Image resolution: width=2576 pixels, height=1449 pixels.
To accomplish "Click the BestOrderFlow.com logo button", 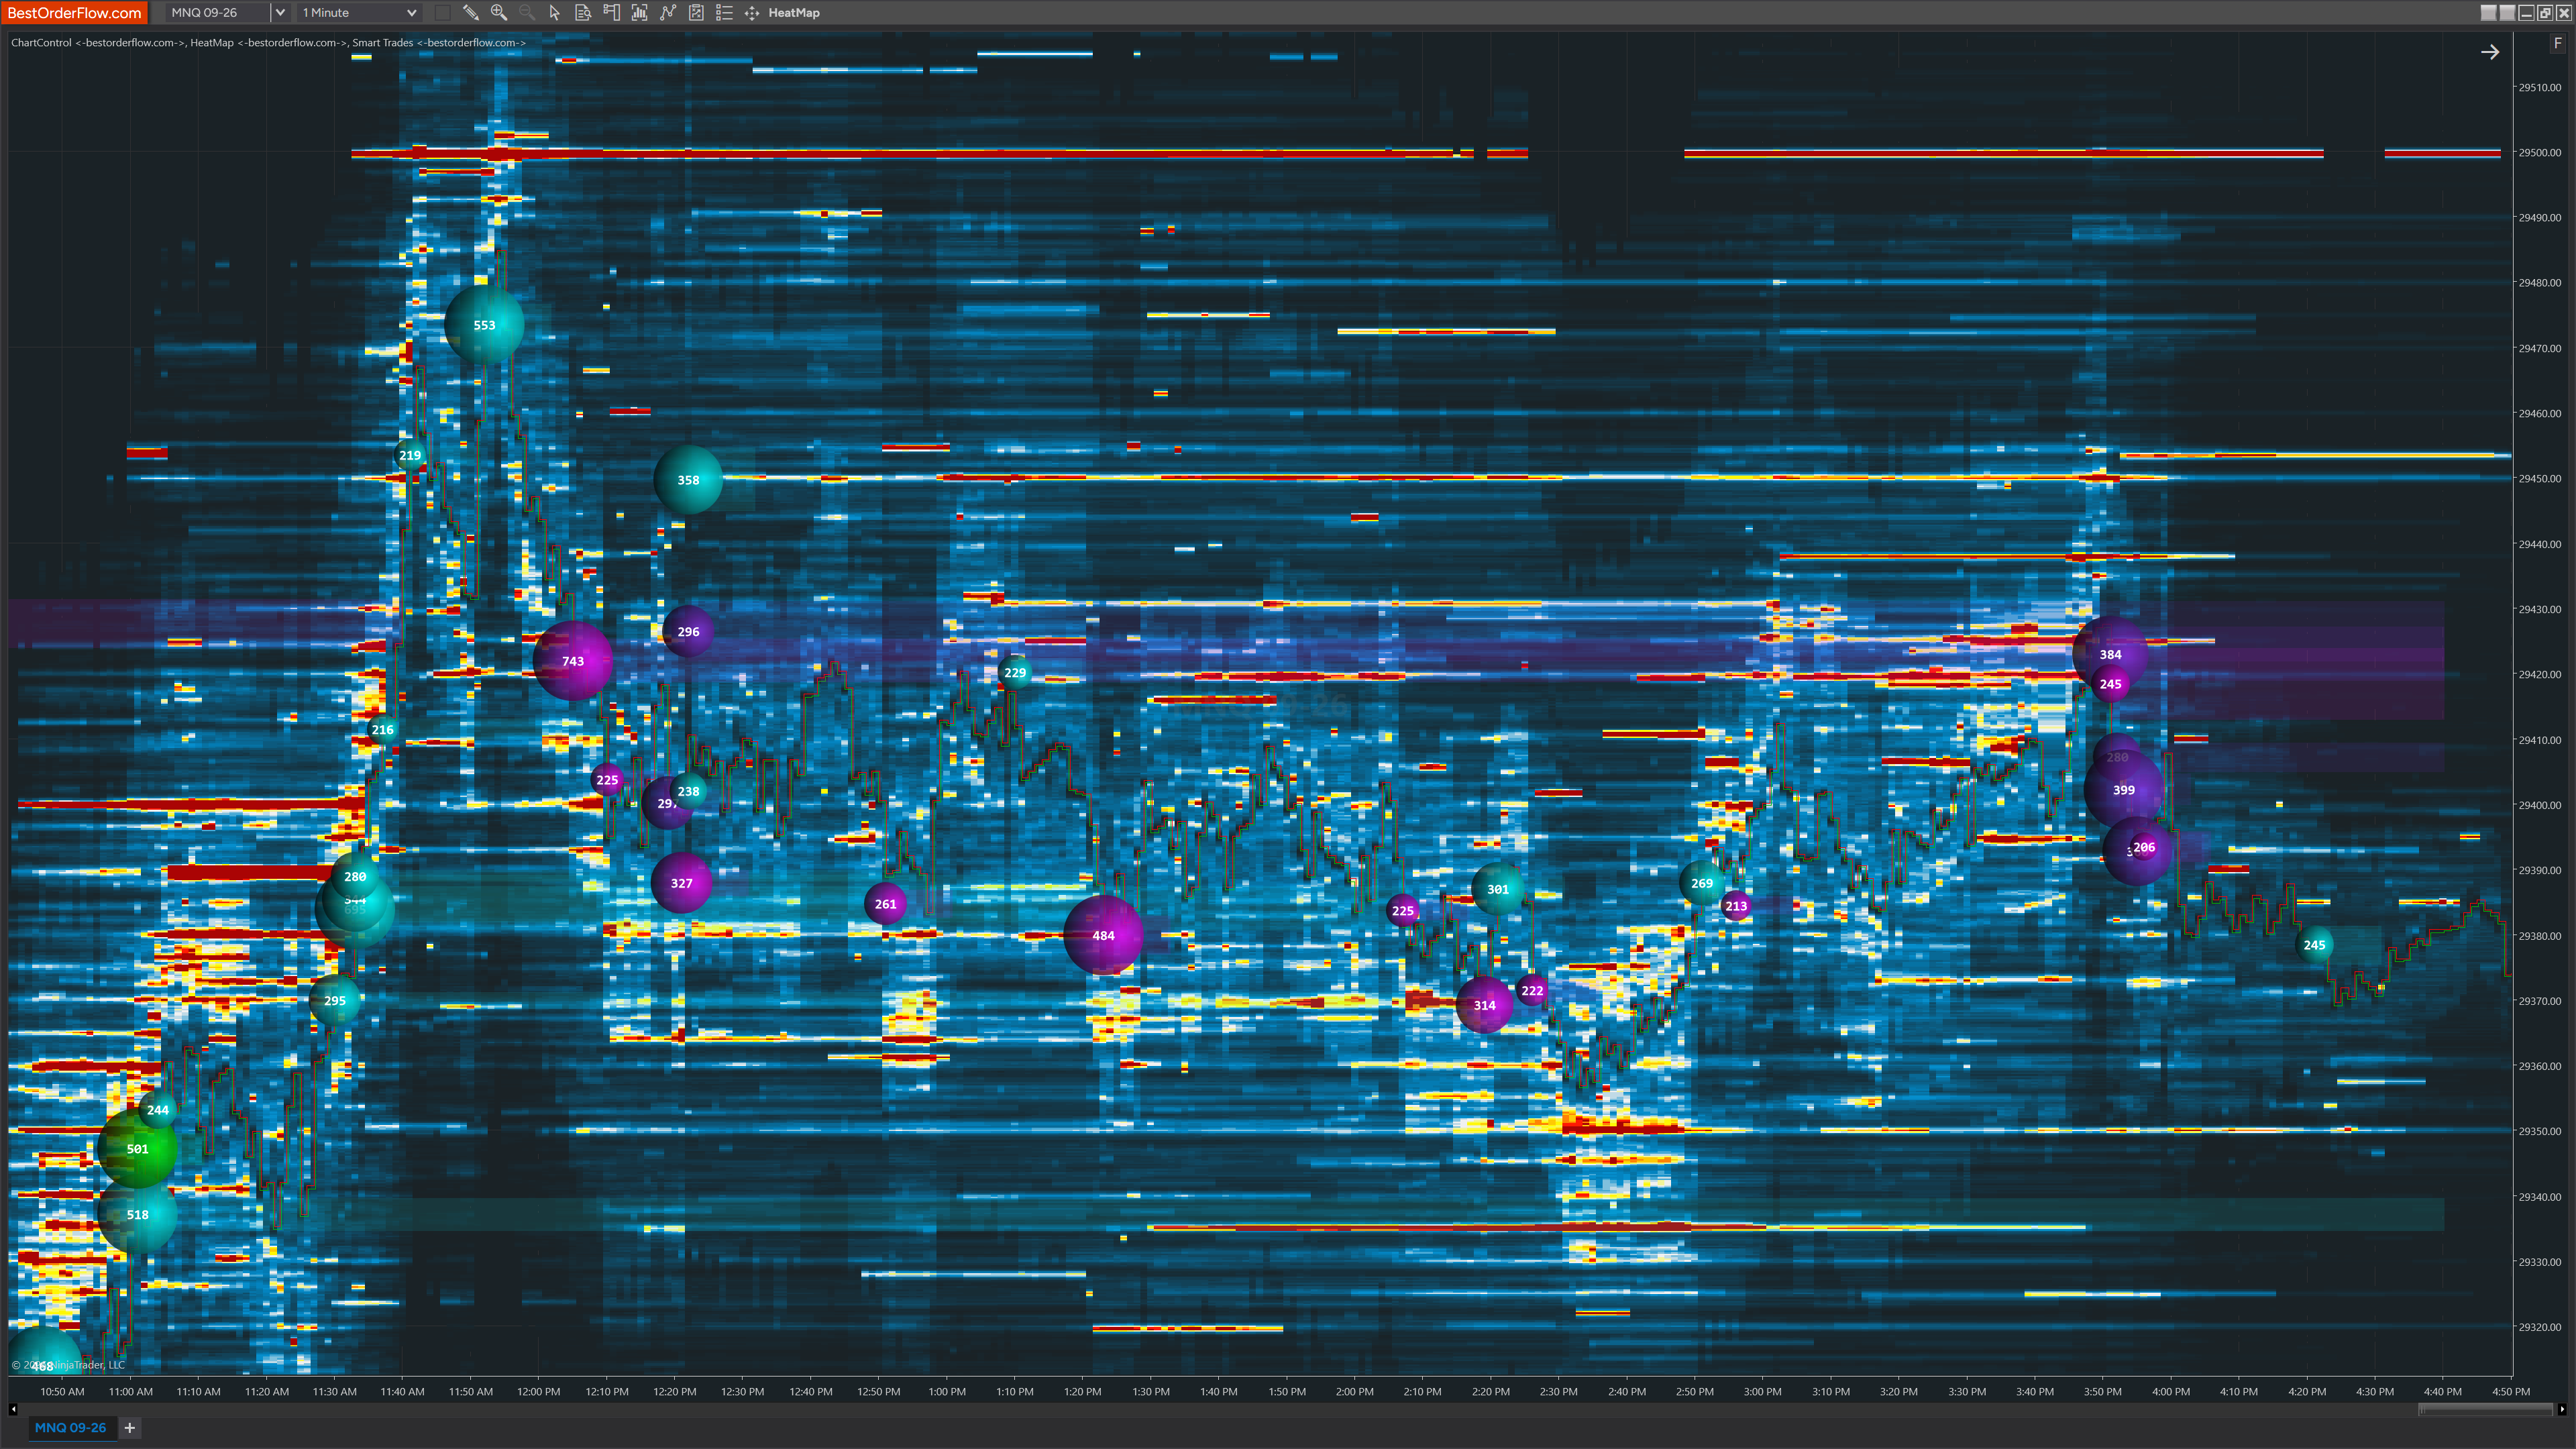I will pyautogui.click(x=75, y=13).
